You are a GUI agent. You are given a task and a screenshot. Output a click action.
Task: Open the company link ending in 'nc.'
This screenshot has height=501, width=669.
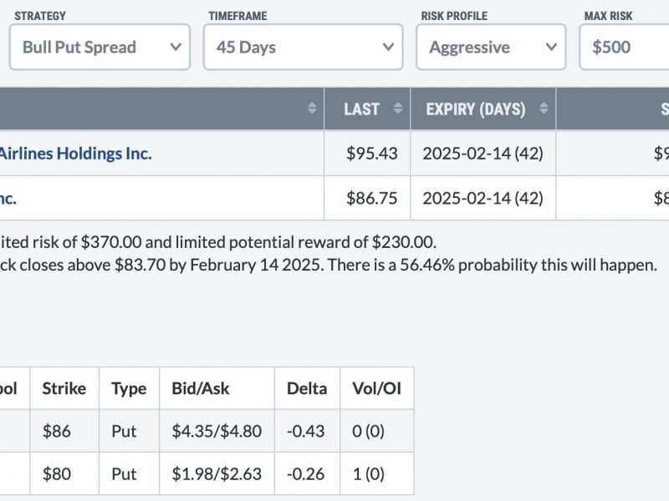point(8,199)
